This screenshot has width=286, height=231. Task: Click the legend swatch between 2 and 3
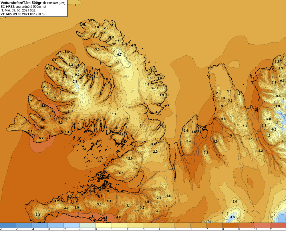tap(135, 225)
